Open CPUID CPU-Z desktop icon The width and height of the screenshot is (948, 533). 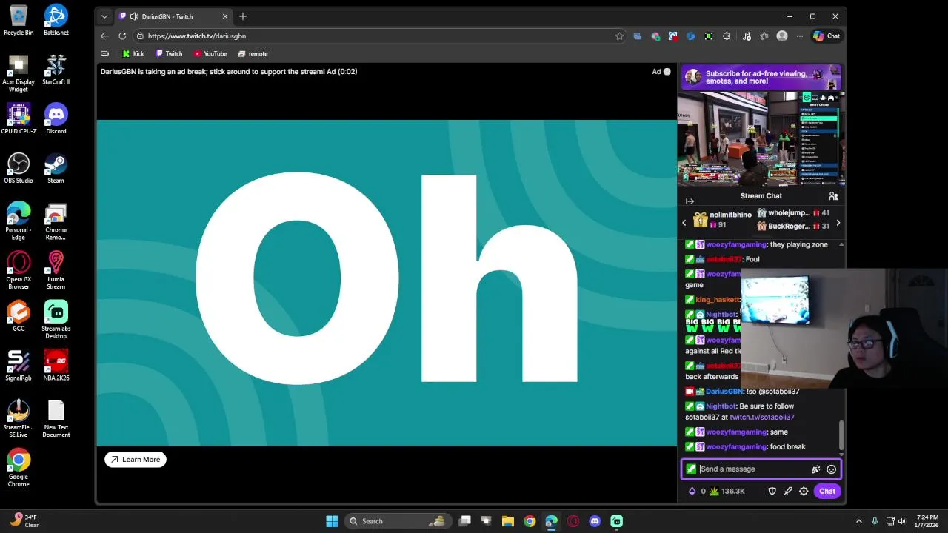point(19,118)
